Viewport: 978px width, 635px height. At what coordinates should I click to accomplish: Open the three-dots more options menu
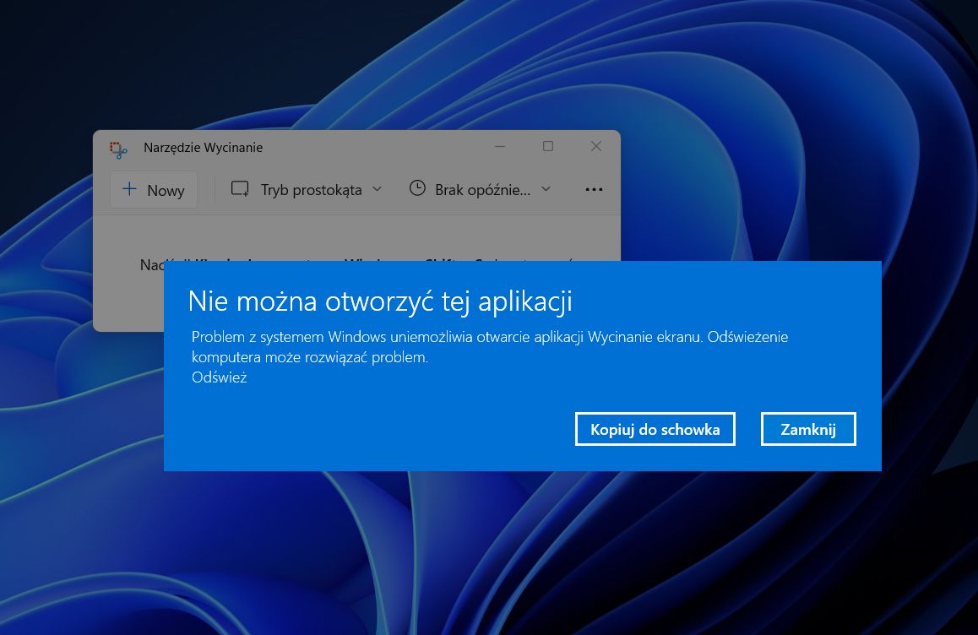(x=594, y=190)
